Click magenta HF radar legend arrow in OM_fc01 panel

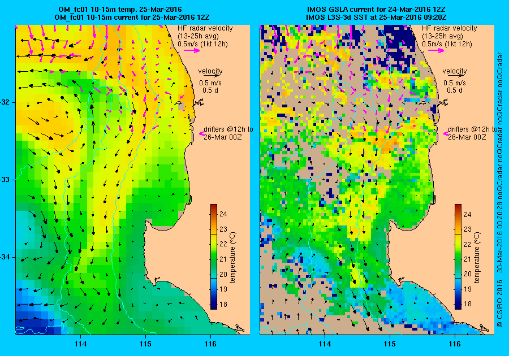point(192,50)
